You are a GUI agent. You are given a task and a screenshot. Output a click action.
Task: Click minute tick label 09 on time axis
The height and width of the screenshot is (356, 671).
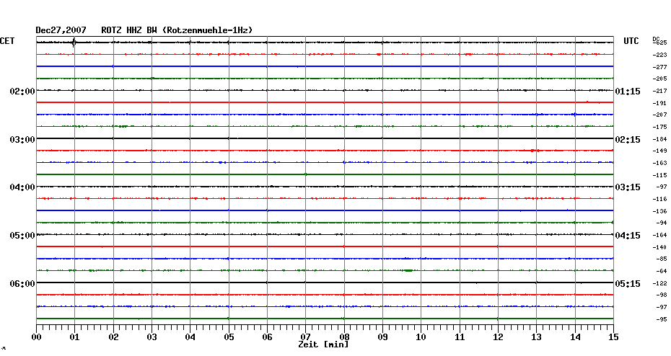pos(382,337)
